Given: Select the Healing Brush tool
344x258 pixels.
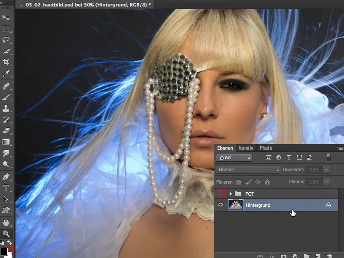Looking at the screenshot, I should pyautogui.click(x=6, y=86).
